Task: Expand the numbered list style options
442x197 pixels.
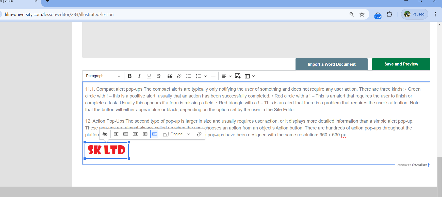Action: click(x=205, y=76)
